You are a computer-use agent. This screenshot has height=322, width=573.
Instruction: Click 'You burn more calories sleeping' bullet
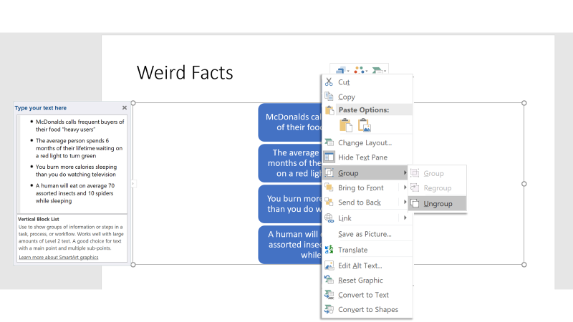[x=76, y=170]
